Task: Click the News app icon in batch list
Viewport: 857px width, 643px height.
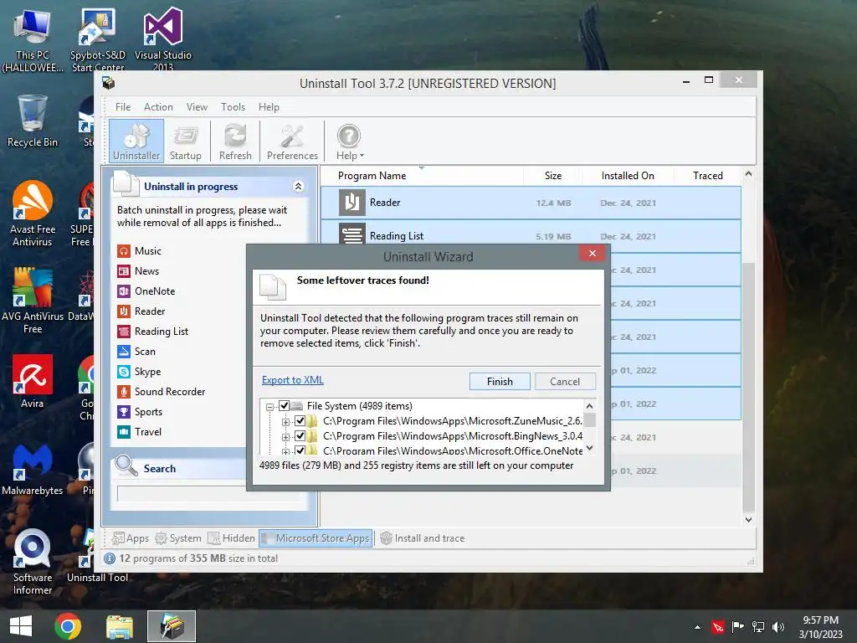Action: coord(124,271)
